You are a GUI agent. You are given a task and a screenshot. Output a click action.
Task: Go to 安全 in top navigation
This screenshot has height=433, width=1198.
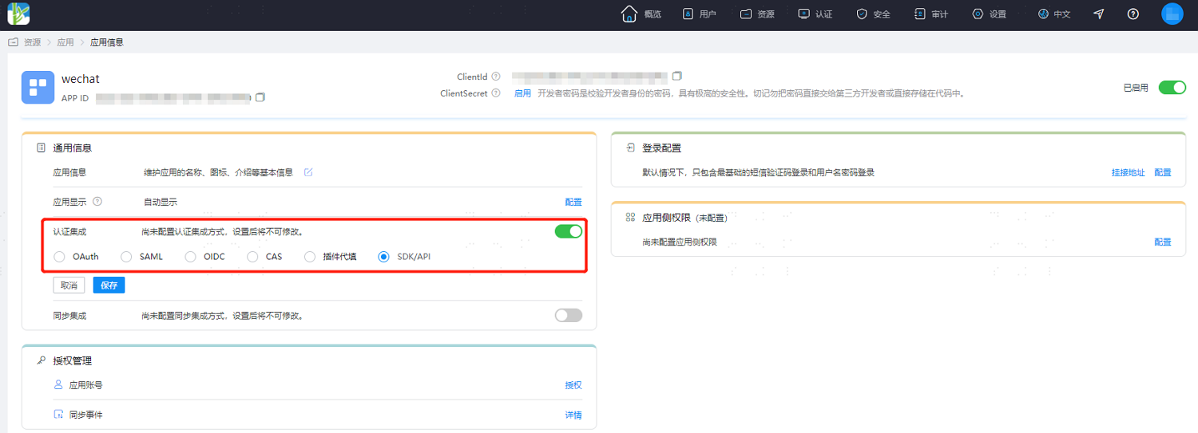[x=873, y=14]
